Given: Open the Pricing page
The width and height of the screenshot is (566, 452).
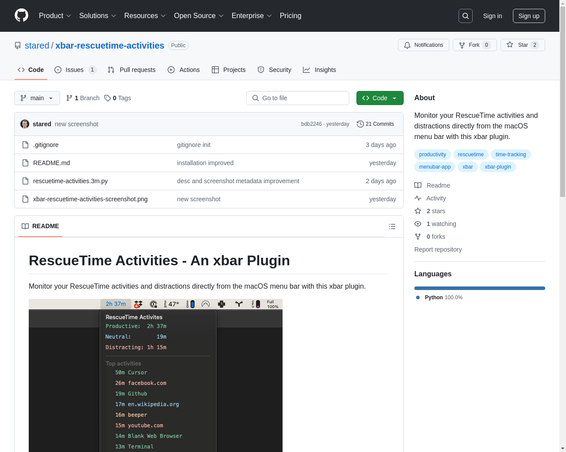Looking at the screenshot, I should tap(291, 16).
